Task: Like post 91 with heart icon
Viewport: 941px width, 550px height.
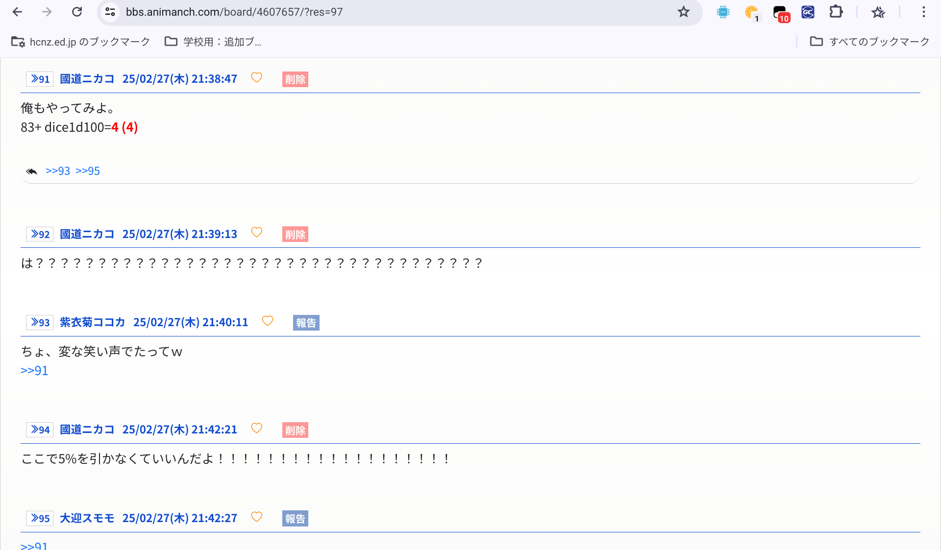Action: coord(256,77)
